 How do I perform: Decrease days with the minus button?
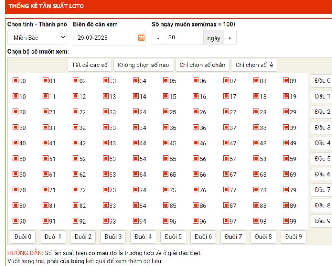coord(158,38)
